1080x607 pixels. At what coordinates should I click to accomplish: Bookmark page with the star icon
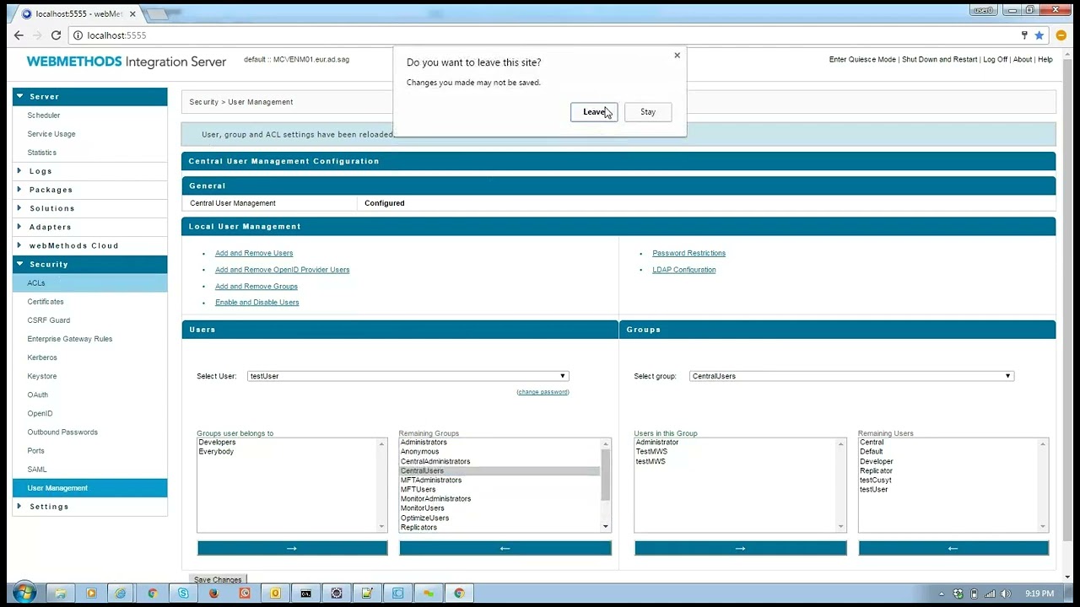1039,35
